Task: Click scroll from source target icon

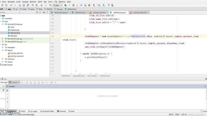Action: (x=37, y=12)
